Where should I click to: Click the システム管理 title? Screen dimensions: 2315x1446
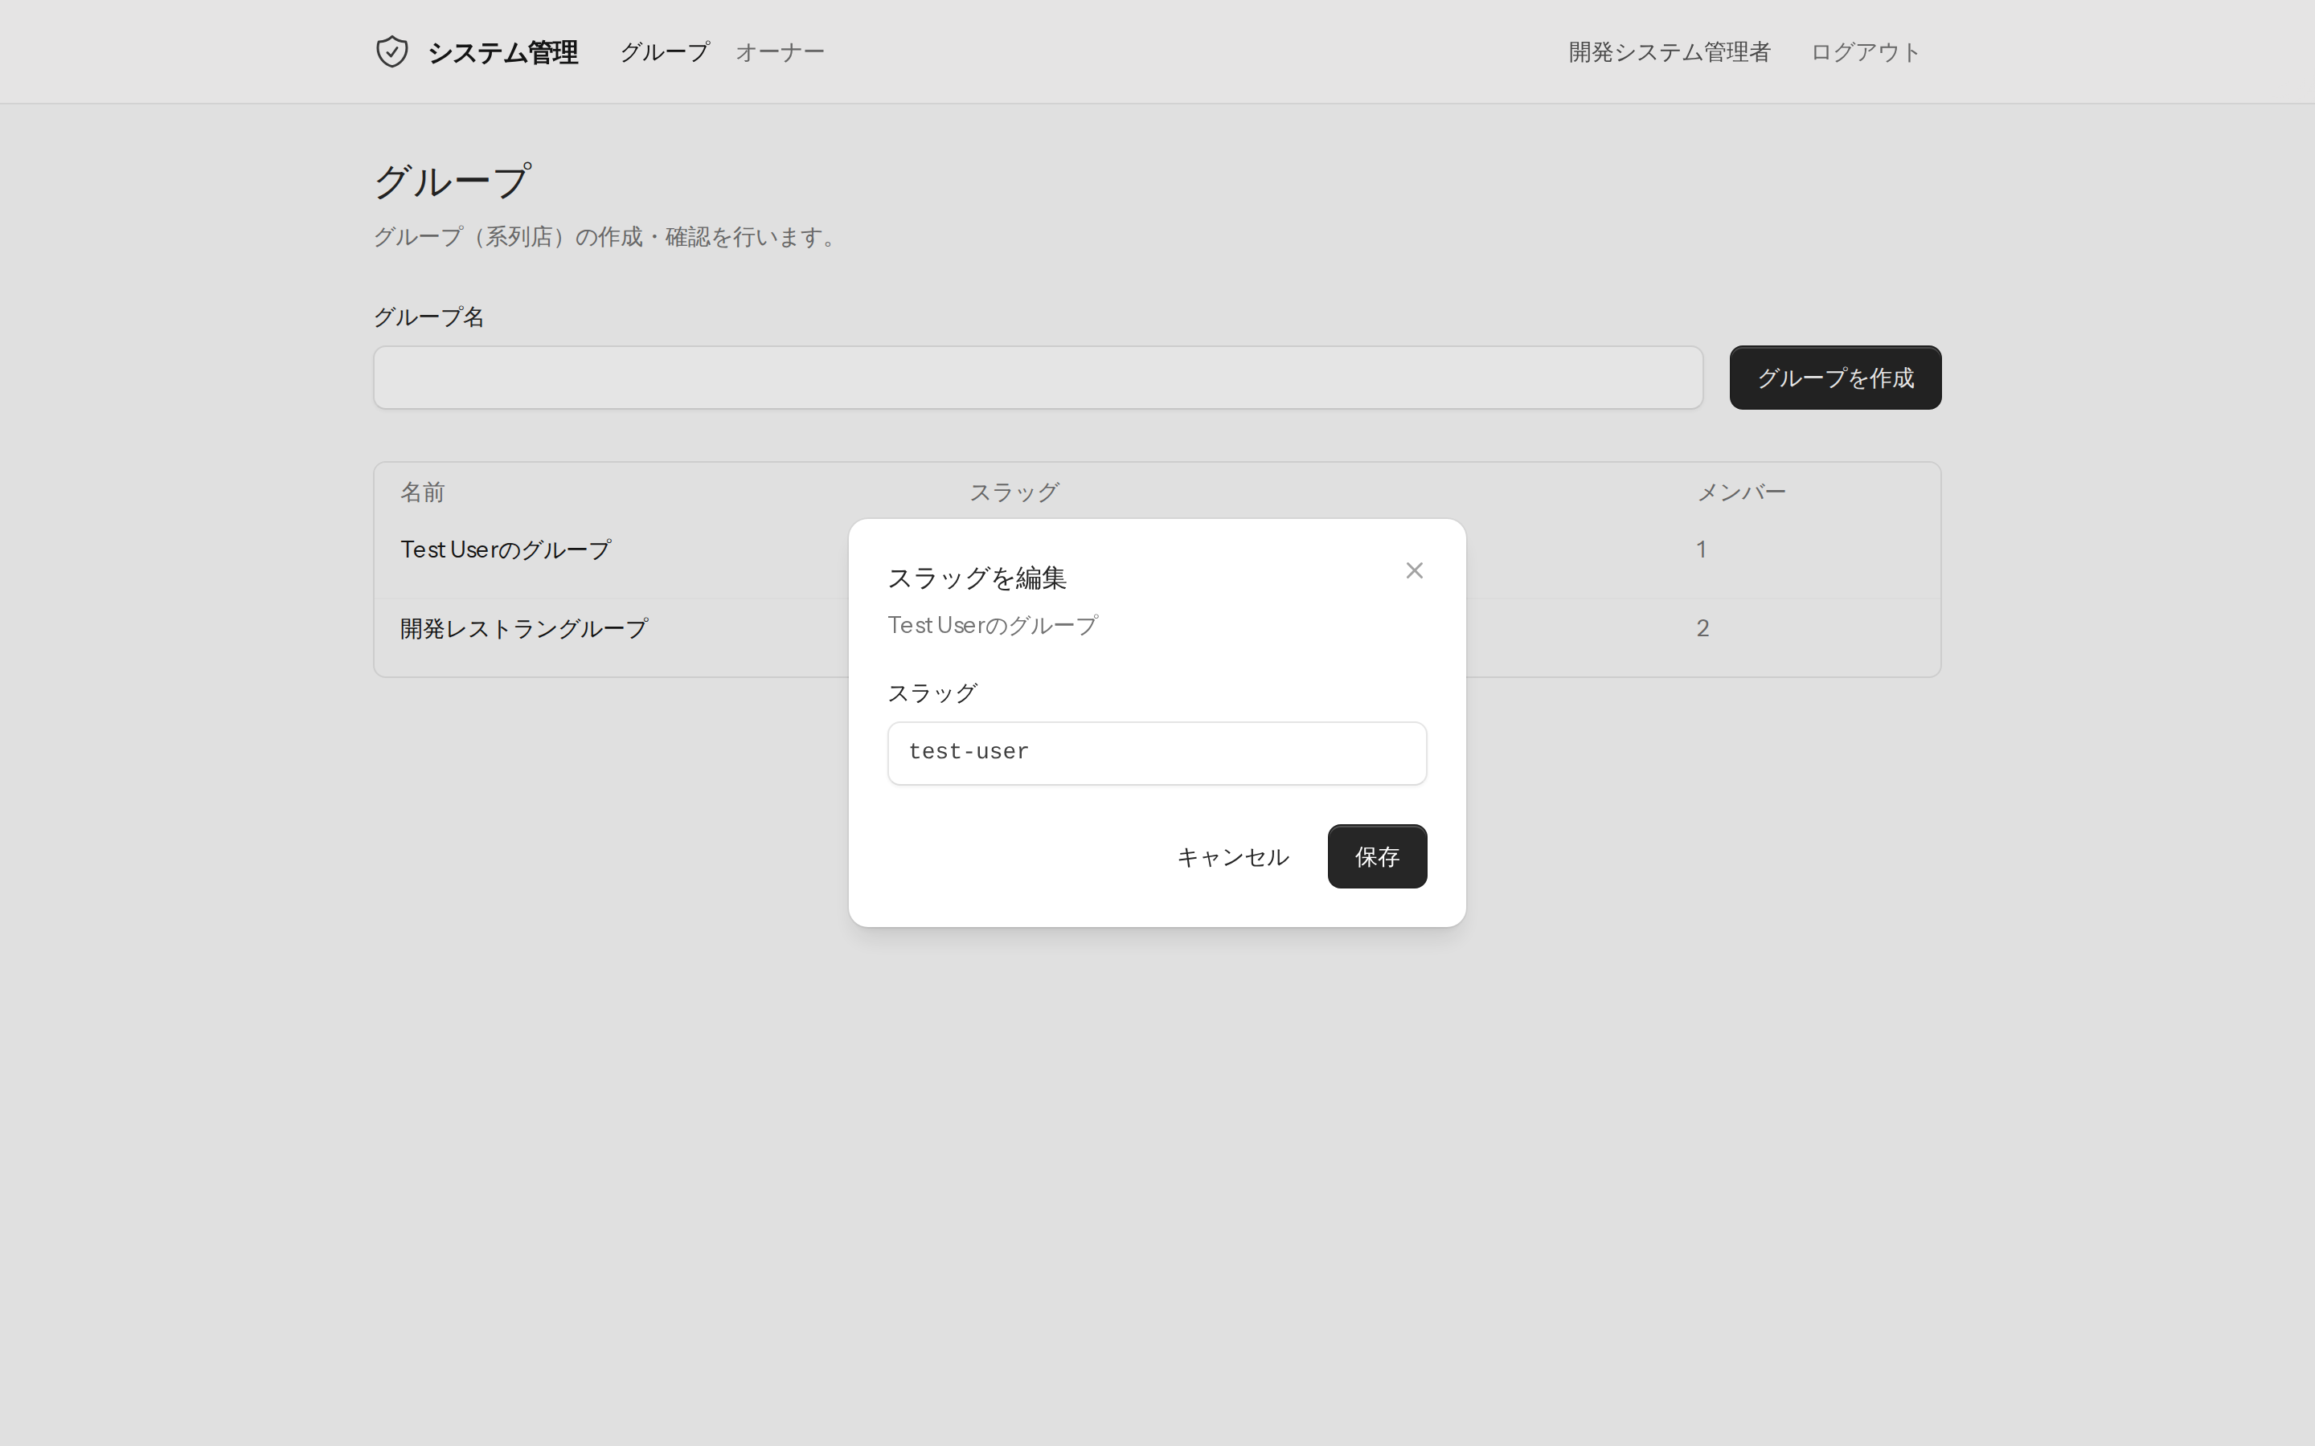pos(503,51)
